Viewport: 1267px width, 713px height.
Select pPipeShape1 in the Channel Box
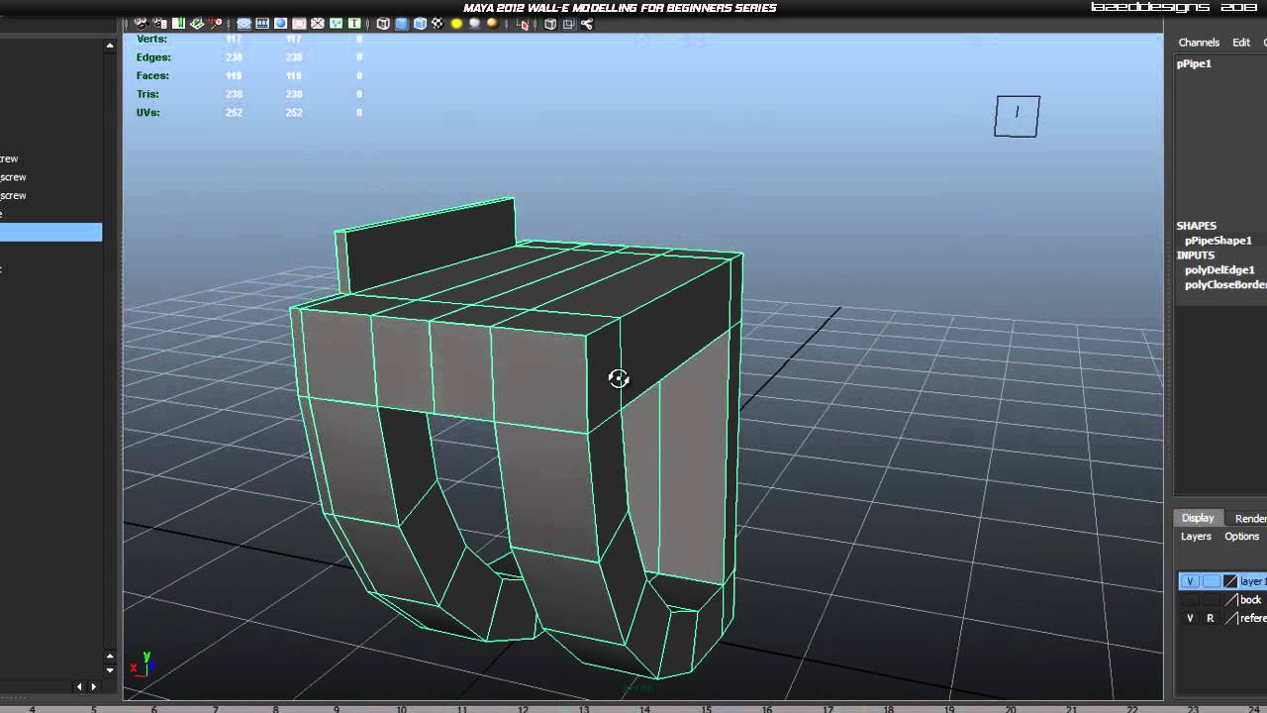(x=1218, y=241)
